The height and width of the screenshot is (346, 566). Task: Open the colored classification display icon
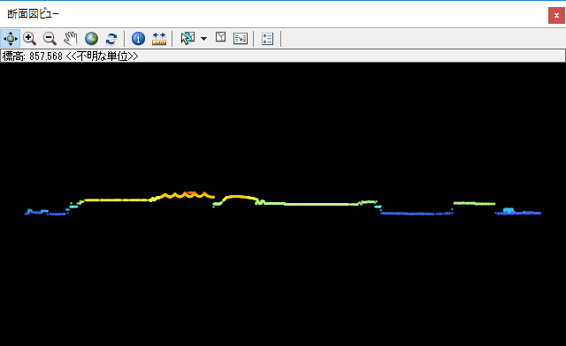pos(241,38)
